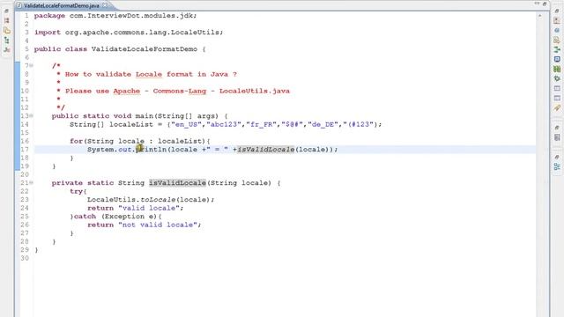Click the LocaleUtils import statement
564x317 pixels.
click(x=129, y=33)
